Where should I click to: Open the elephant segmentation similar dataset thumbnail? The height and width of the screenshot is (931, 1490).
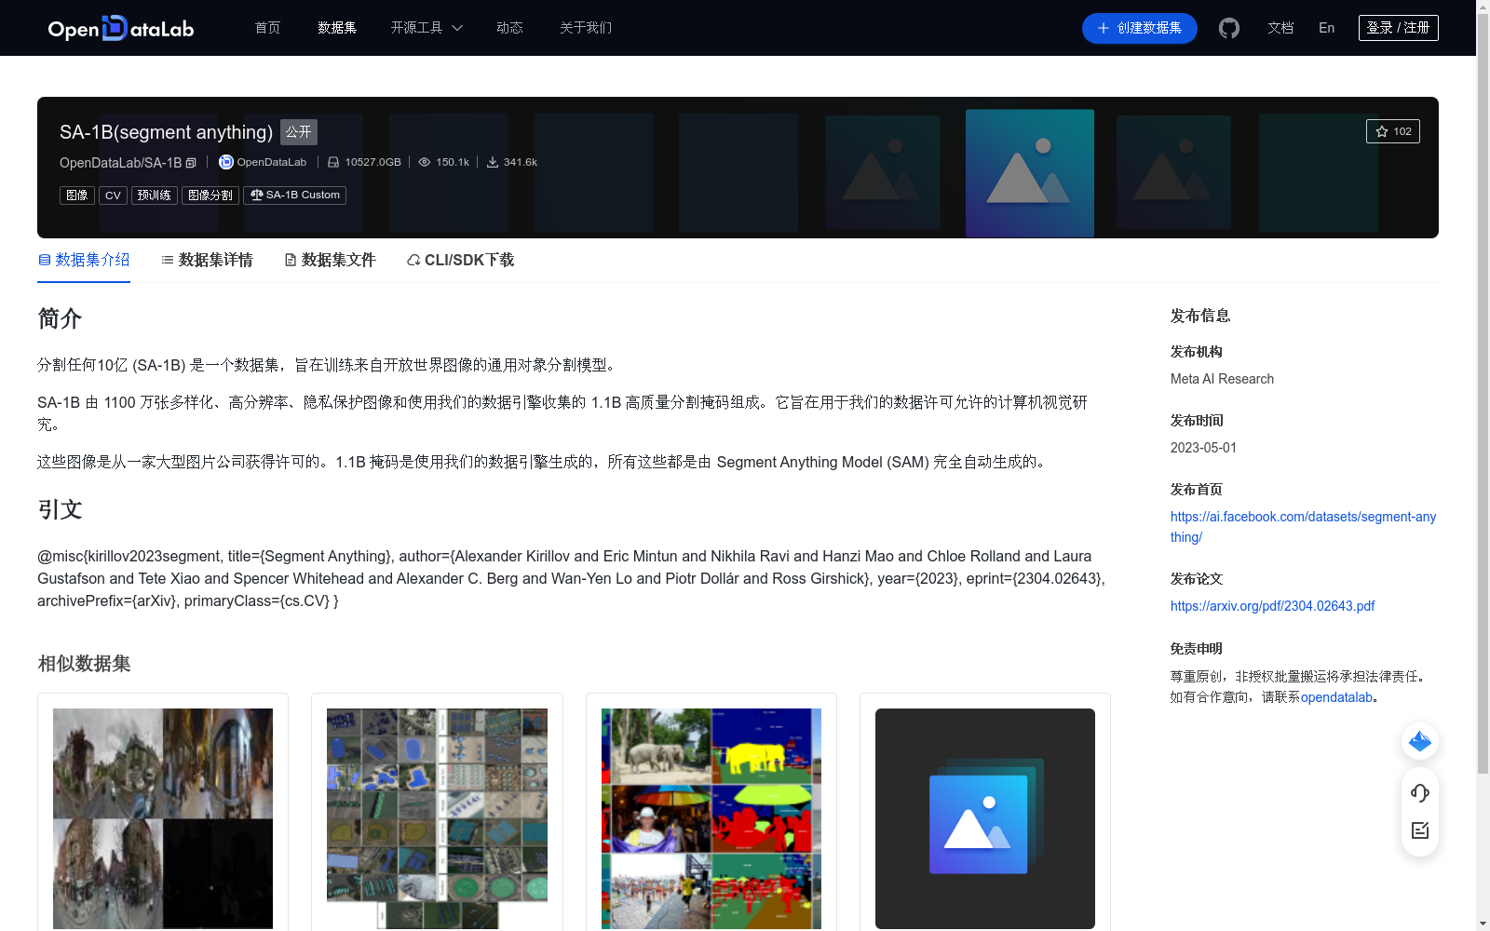coord(711,818)
